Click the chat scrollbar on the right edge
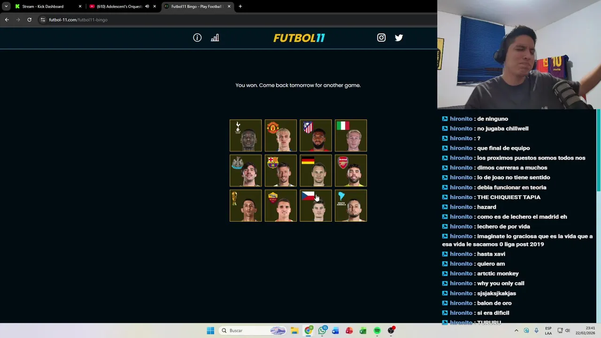Viewport: 601px width, 338px height. pyautogui.click(x=599, y=150)
